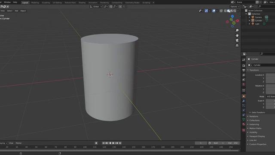
Task: Switch to the Modeling workspace tab
Action: 35,3
